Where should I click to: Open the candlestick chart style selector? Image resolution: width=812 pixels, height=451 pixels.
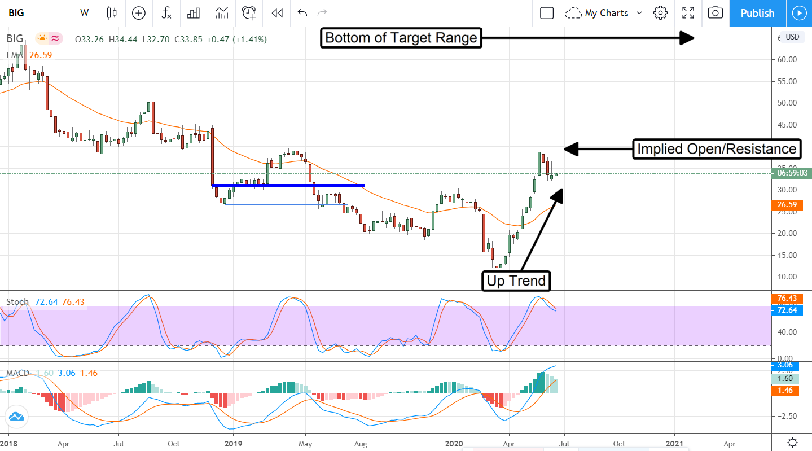[x=111, y=13]
